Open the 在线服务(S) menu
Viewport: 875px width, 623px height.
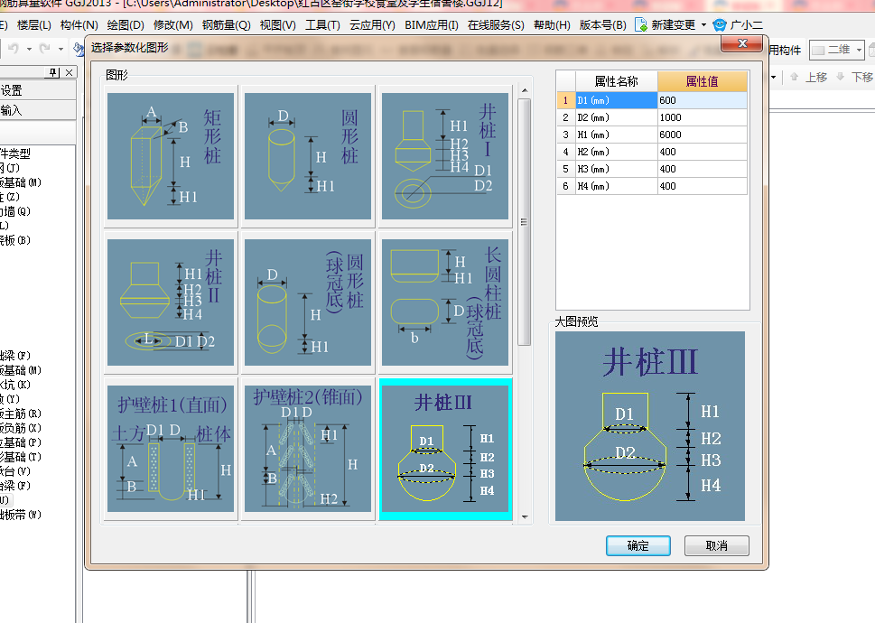click(x=496, y=25)
